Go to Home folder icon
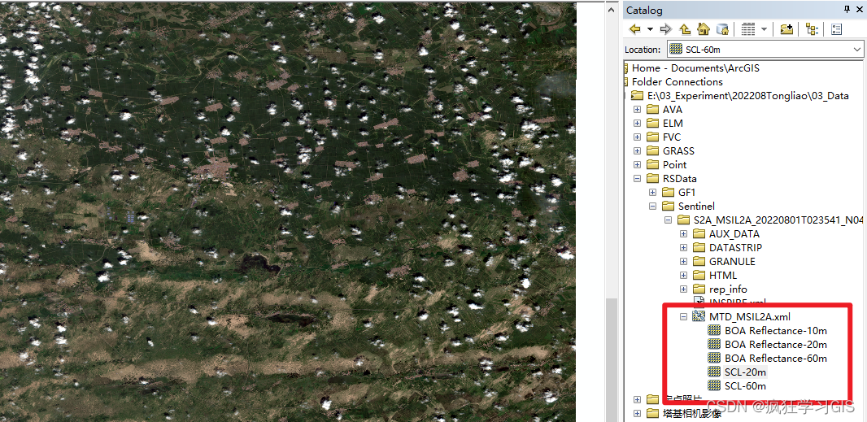Image resolution: width=867 pixels, height=422 pixels. [704, 29]
